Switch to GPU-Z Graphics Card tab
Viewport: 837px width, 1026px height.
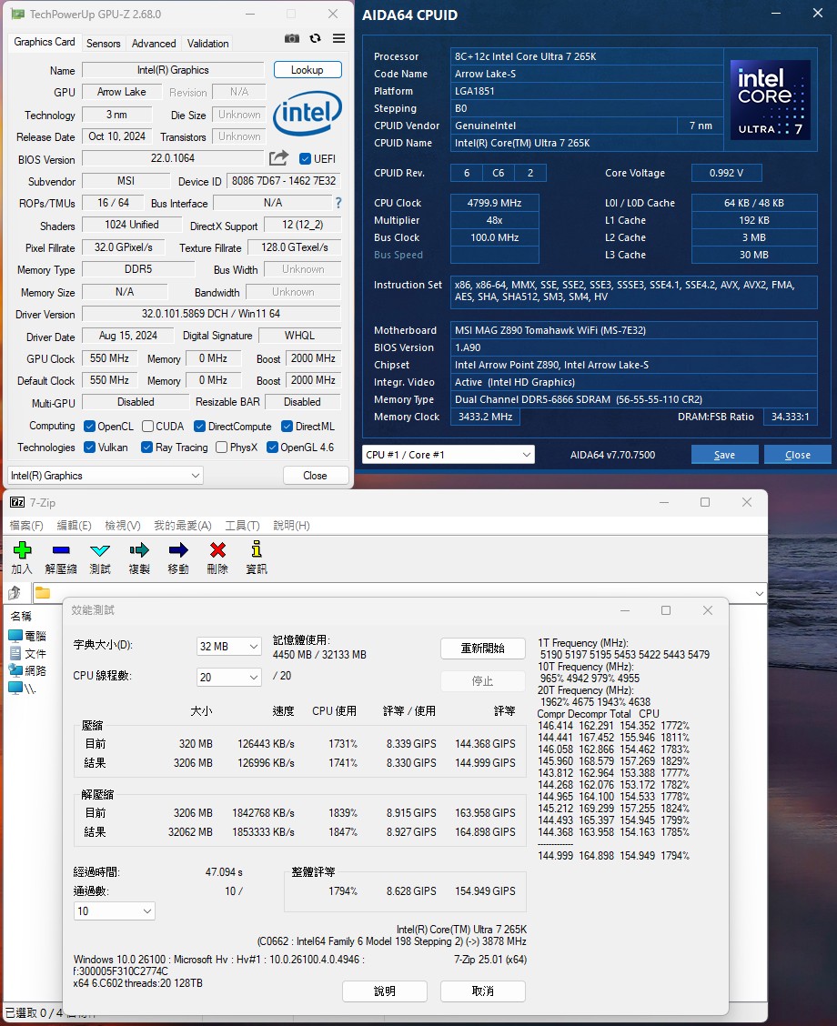(45, 42)
